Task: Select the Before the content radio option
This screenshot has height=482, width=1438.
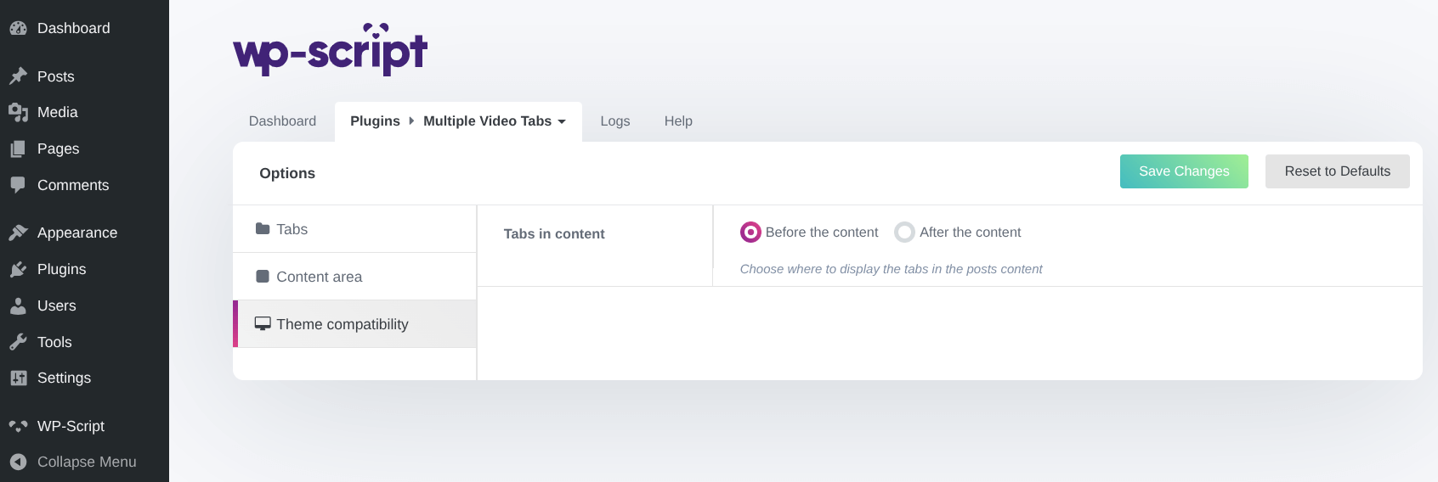Action: point(750,232)
